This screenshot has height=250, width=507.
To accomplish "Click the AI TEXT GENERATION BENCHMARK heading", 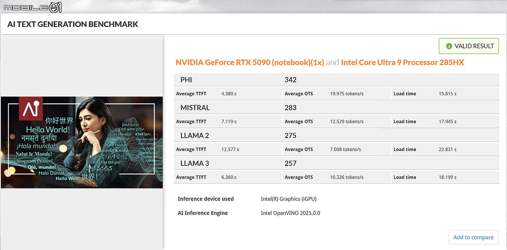I will pyautogui.click(x=73, y=24).
